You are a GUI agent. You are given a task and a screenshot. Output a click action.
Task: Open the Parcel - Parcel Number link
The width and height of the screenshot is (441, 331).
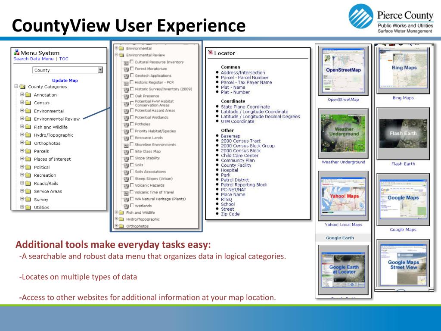(245, 78)
